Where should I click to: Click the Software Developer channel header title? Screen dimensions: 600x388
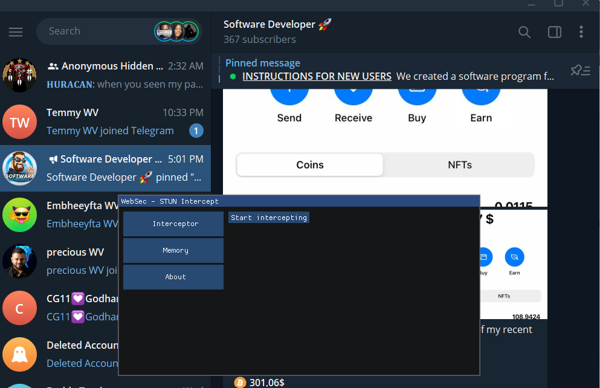tap(277, 25)
